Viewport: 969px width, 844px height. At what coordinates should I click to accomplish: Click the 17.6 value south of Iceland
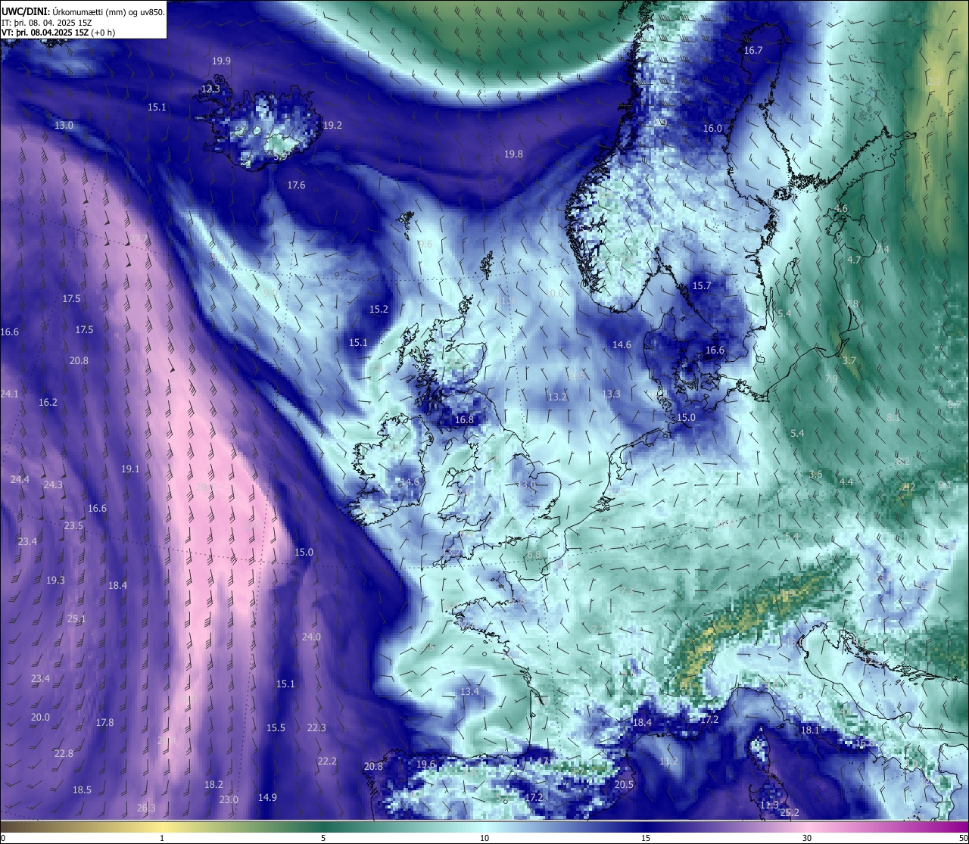point(296,185)
